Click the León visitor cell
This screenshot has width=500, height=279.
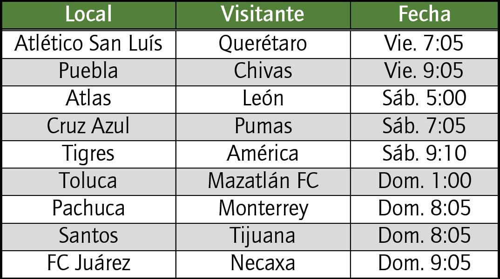[x=263, y=99]
